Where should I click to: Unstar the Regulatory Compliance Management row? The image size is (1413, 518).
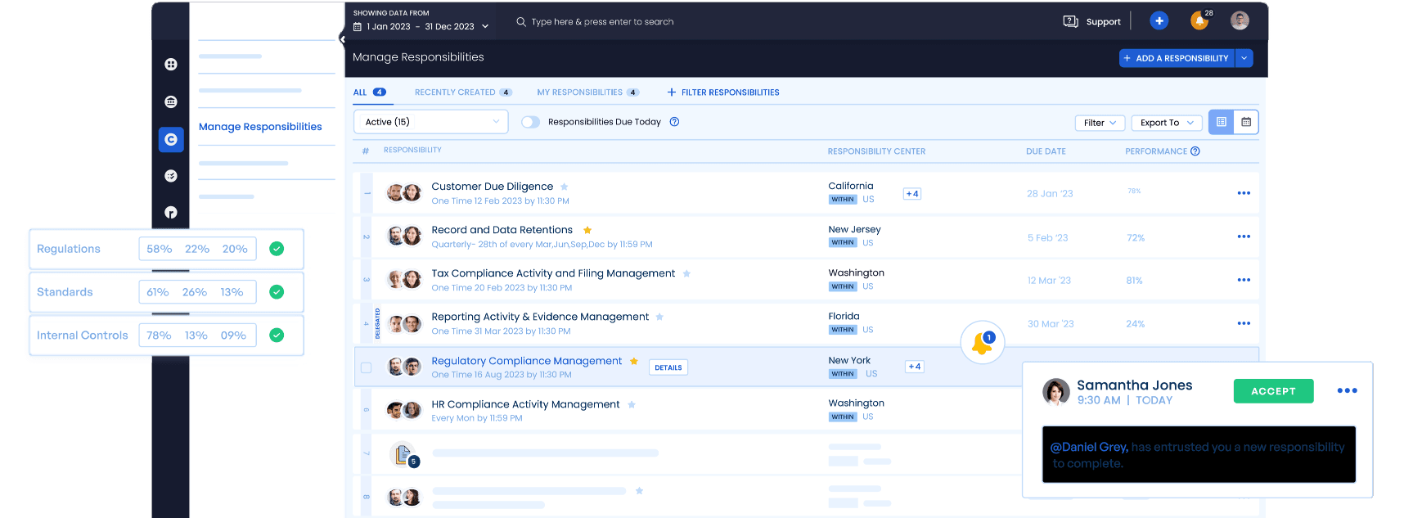(634, 361)
